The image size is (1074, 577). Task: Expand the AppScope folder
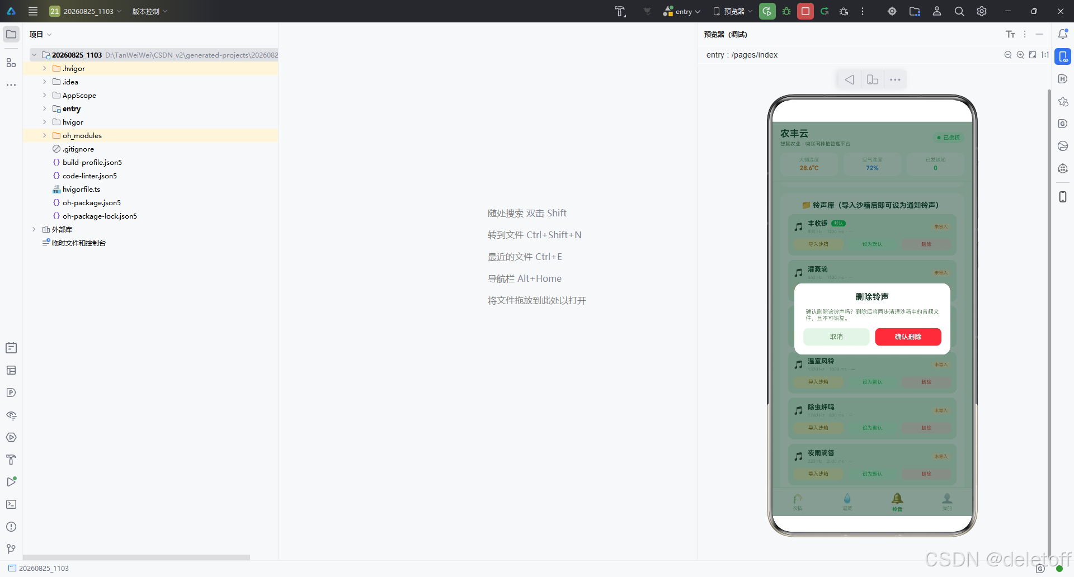tap(45, 95)
